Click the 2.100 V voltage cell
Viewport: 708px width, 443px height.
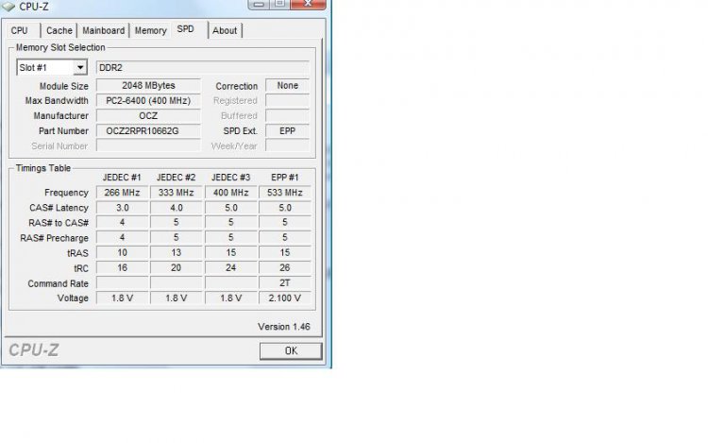click(285, 298)
